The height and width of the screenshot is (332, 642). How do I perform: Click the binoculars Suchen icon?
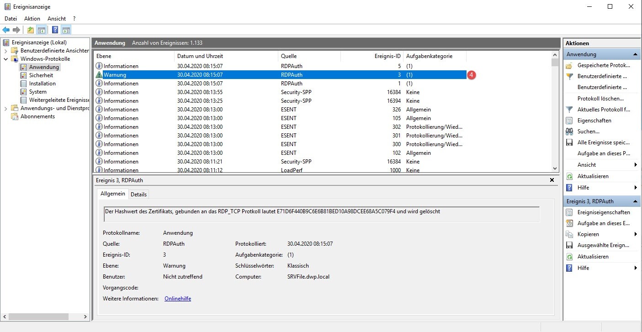point(569,132)
